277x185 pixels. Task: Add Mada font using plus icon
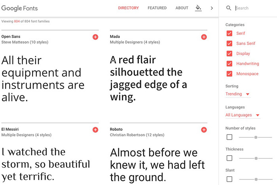204,37
